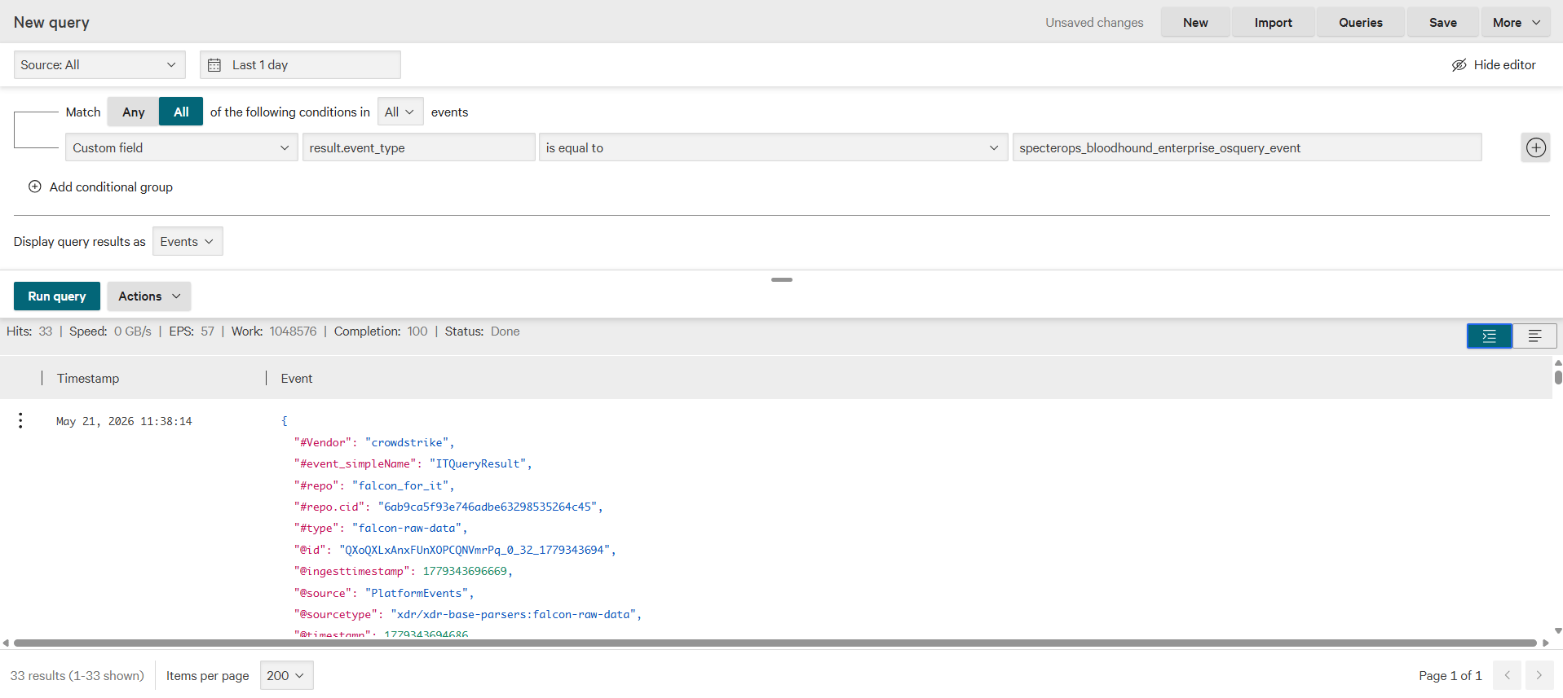Screen dimensions: 1563x698
Task: Click the EPS: 57 text
Action: [x=192, y=331]
